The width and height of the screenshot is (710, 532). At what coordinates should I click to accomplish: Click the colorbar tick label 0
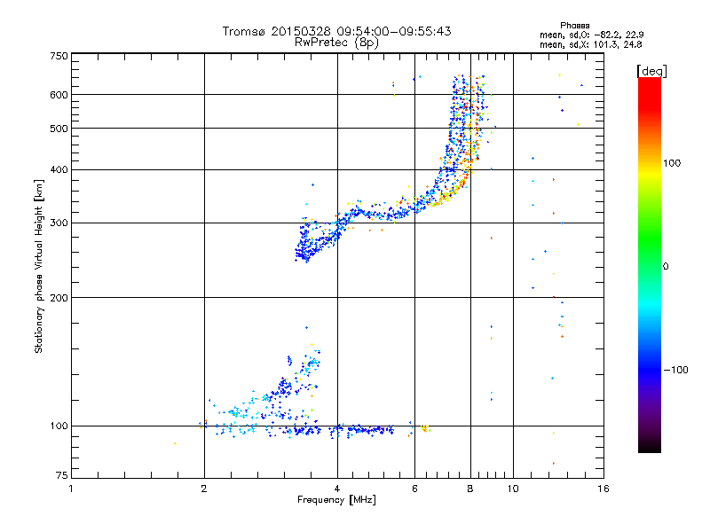click(666, 266)
